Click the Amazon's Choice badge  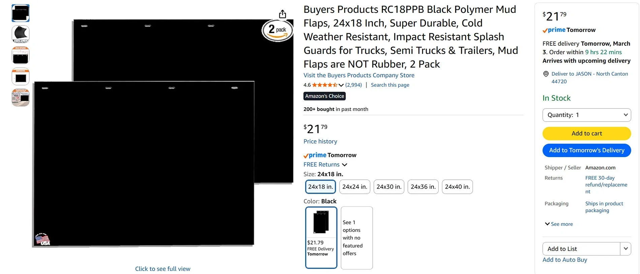(324, 96)
